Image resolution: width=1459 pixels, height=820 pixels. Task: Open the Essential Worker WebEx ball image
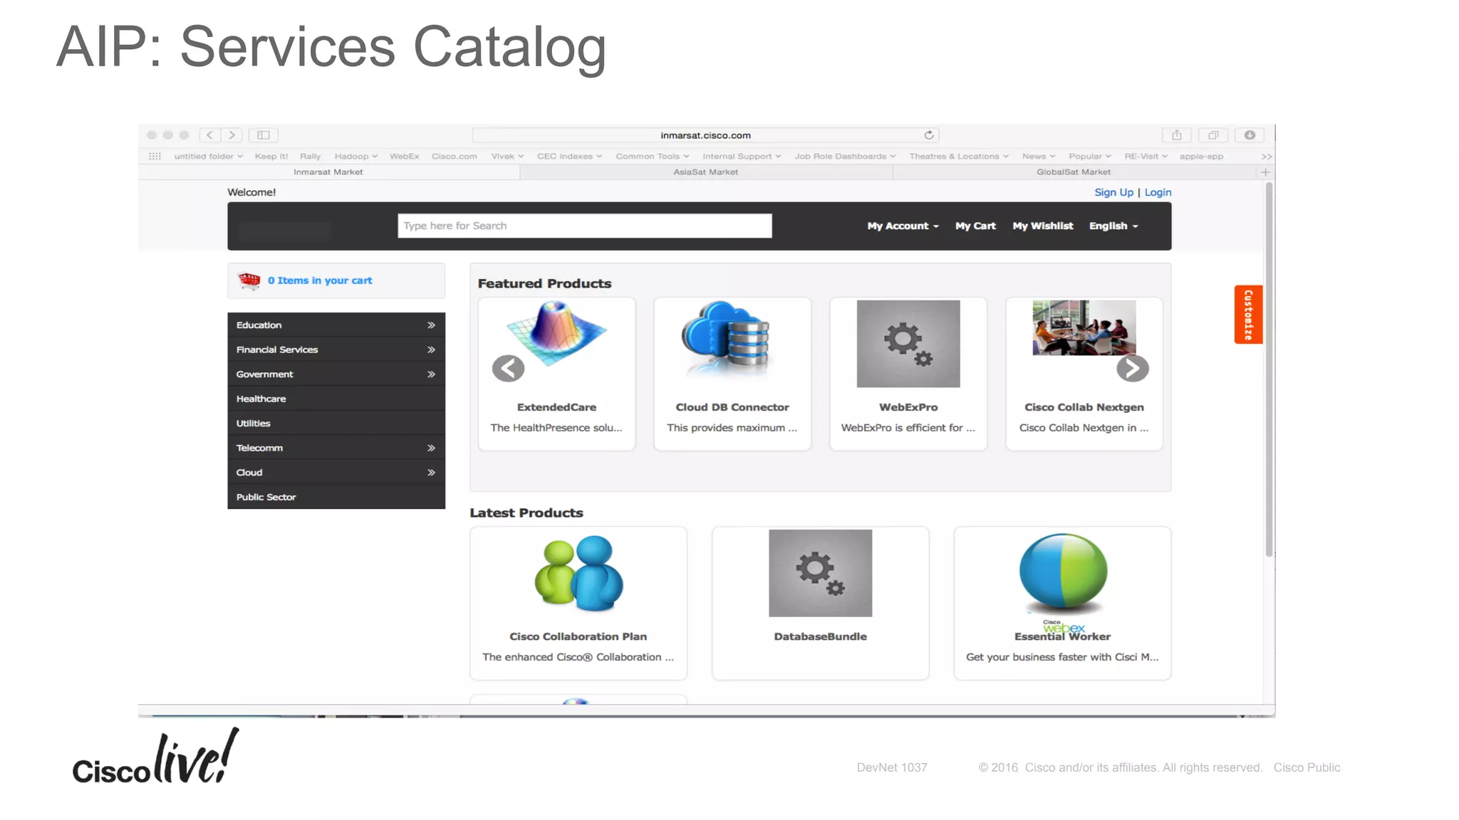(x=1063, y=575)
